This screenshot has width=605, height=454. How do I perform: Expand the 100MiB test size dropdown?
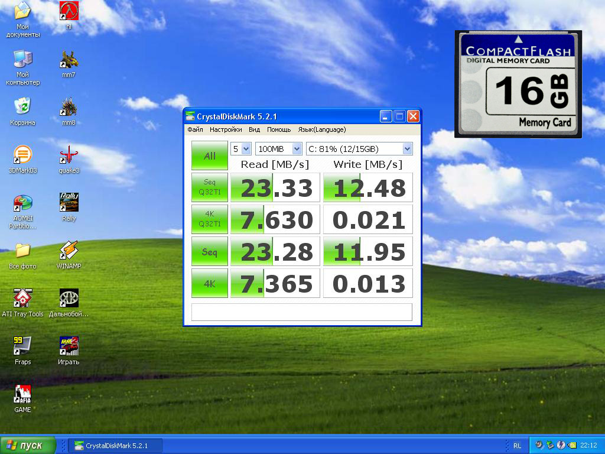click(x=279, y=149)
